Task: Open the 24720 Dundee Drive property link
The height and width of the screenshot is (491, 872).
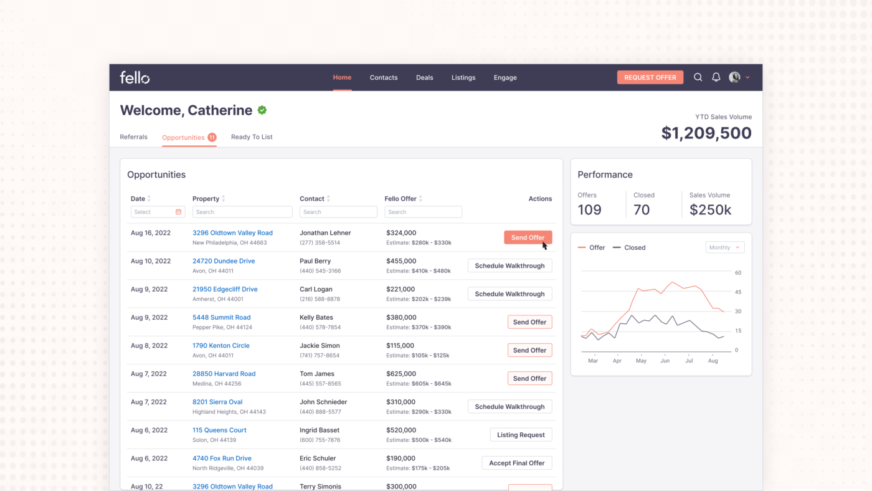Action: click(224, 260)
